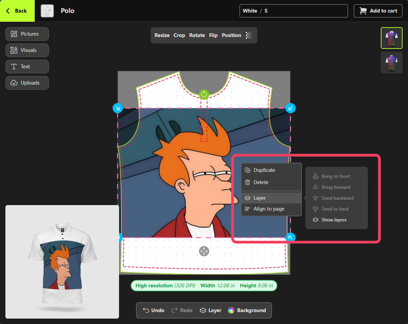Click the Height 9.06 in value
408x324 pixels.
[256, 286]
